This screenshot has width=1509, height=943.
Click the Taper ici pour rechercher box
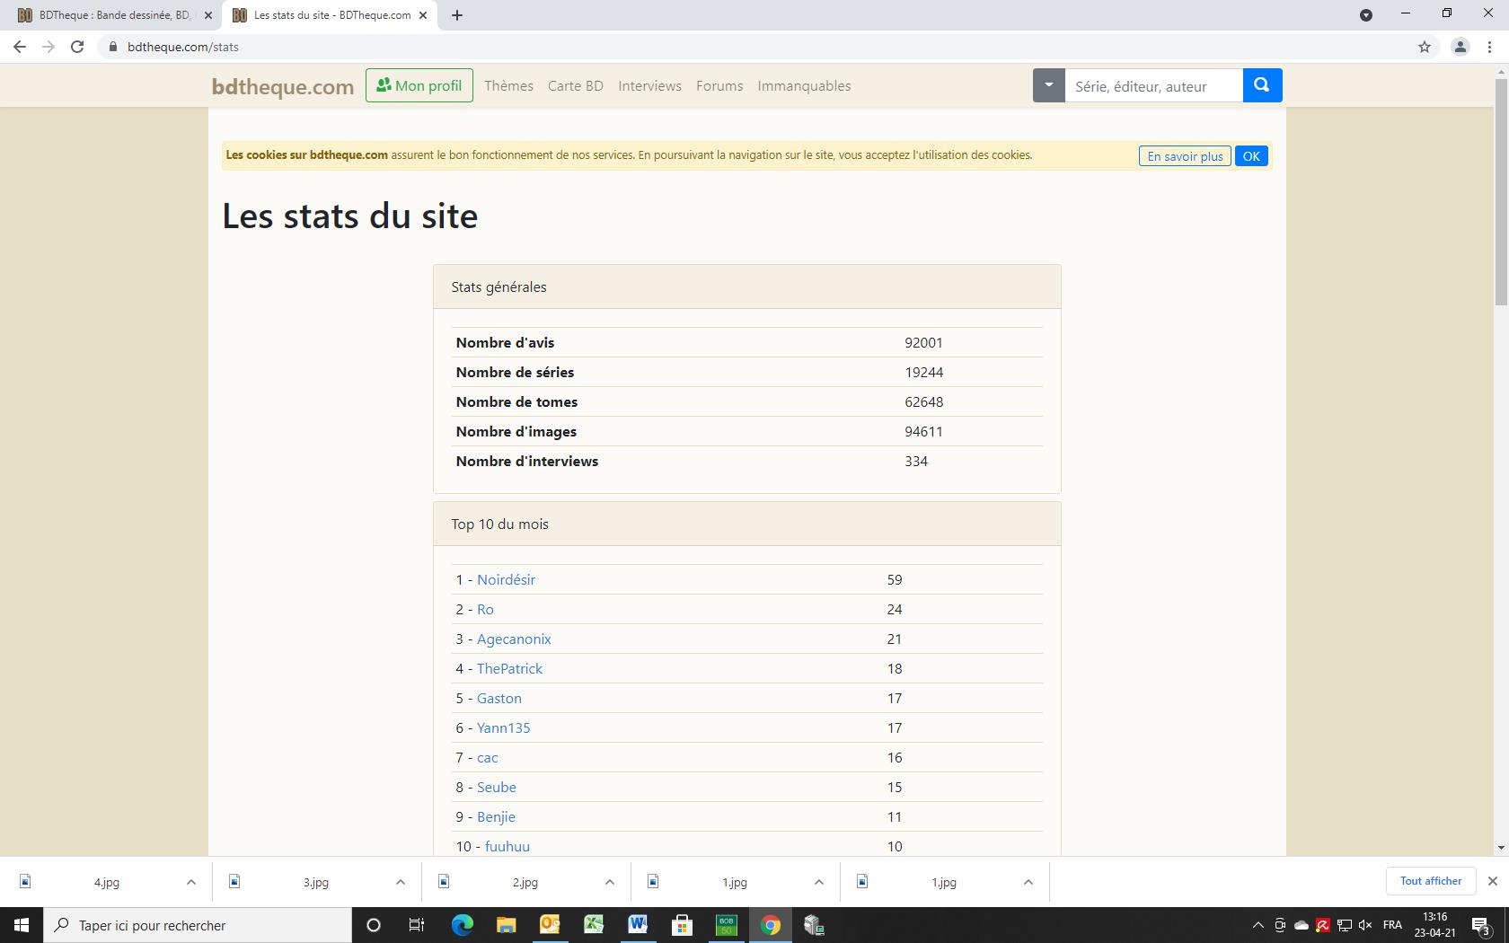point(198,925)
